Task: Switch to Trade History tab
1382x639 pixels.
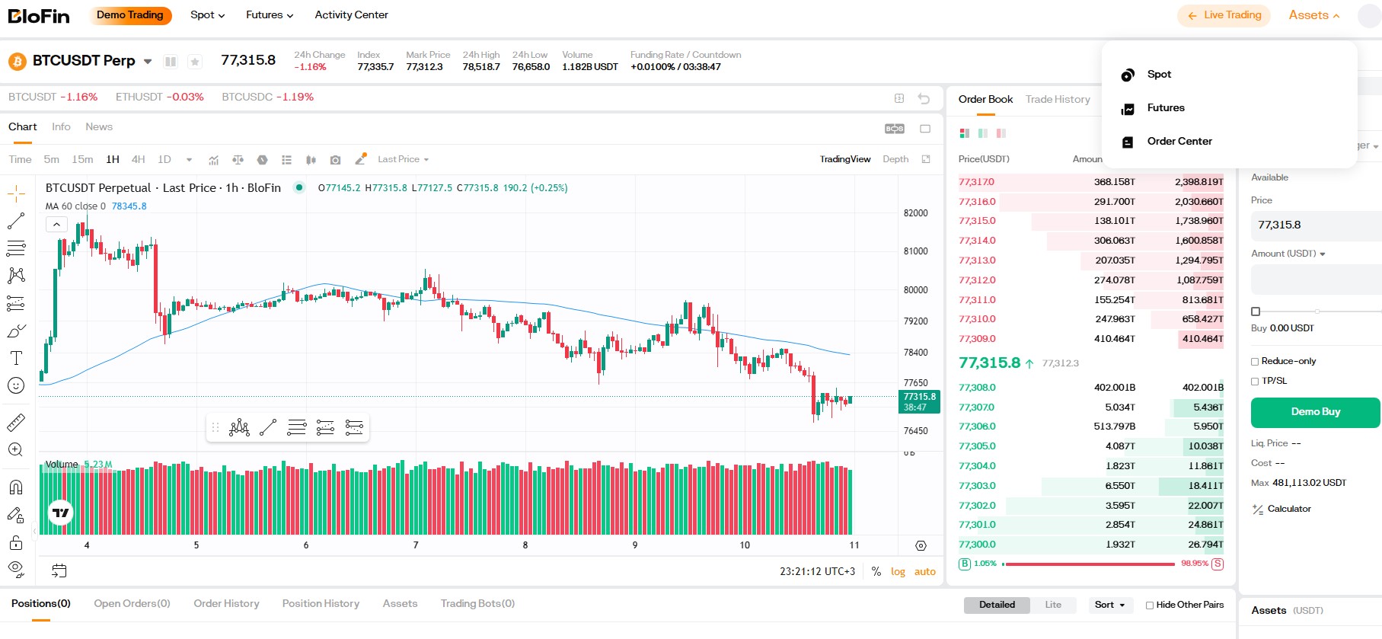Action: point(1058,99)
